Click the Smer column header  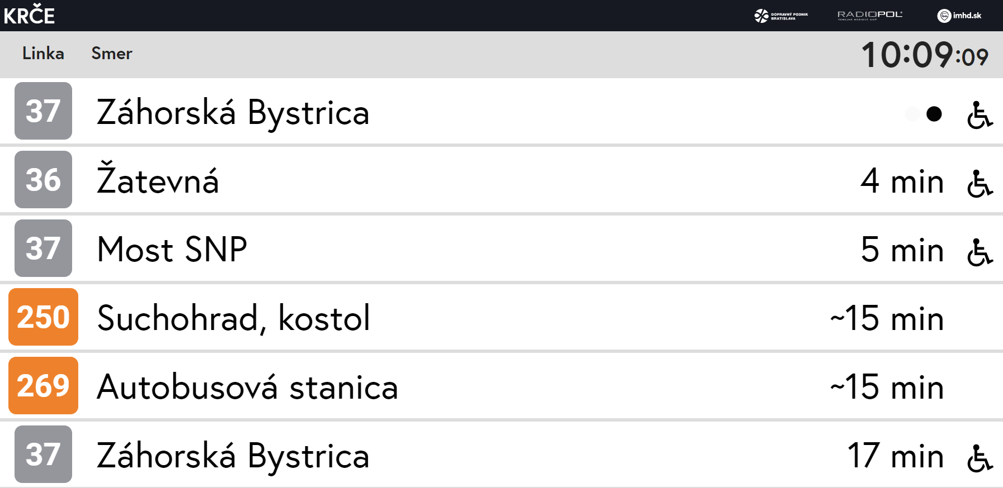click(112, 54)
